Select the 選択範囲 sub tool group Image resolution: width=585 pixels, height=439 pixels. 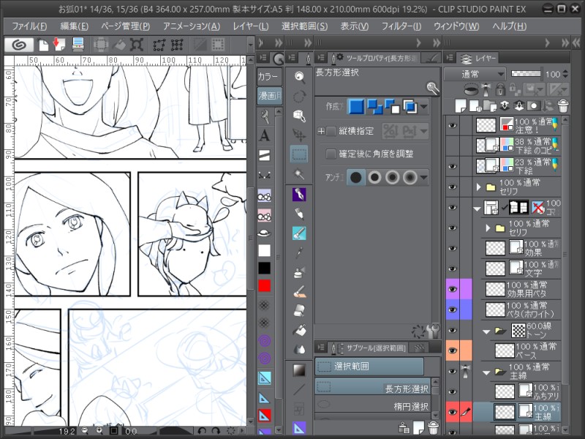[x=369, y=367]
